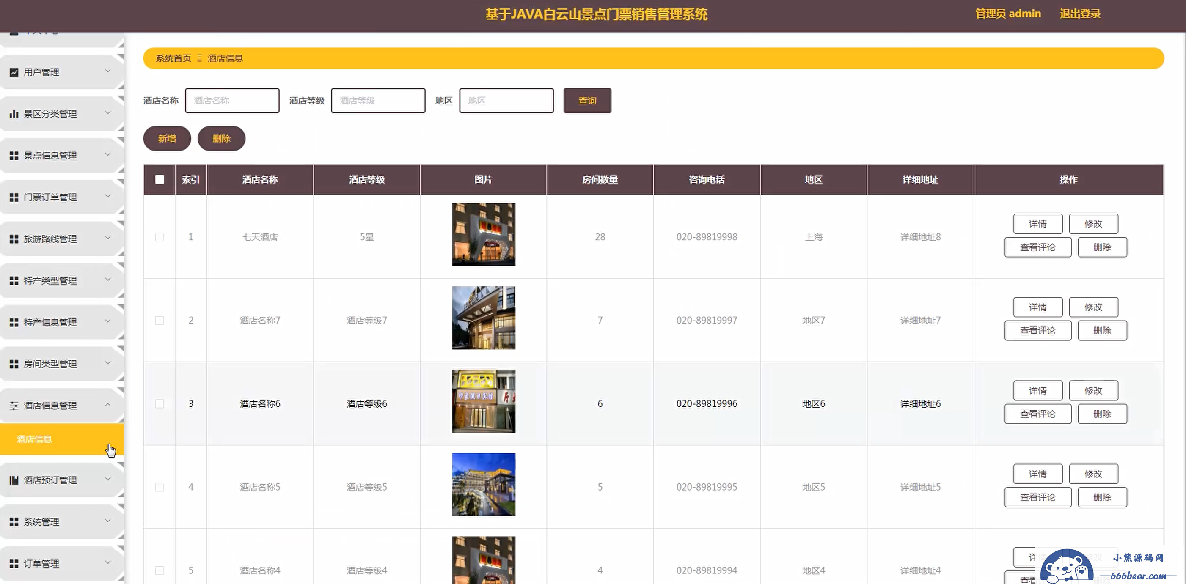Select the 酒店信息 submenu item
This screenshot has width=1186, height=584.
click(x=62, y=439)
